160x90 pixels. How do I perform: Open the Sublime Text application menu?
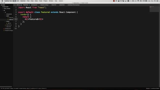(x=8, y=1)
